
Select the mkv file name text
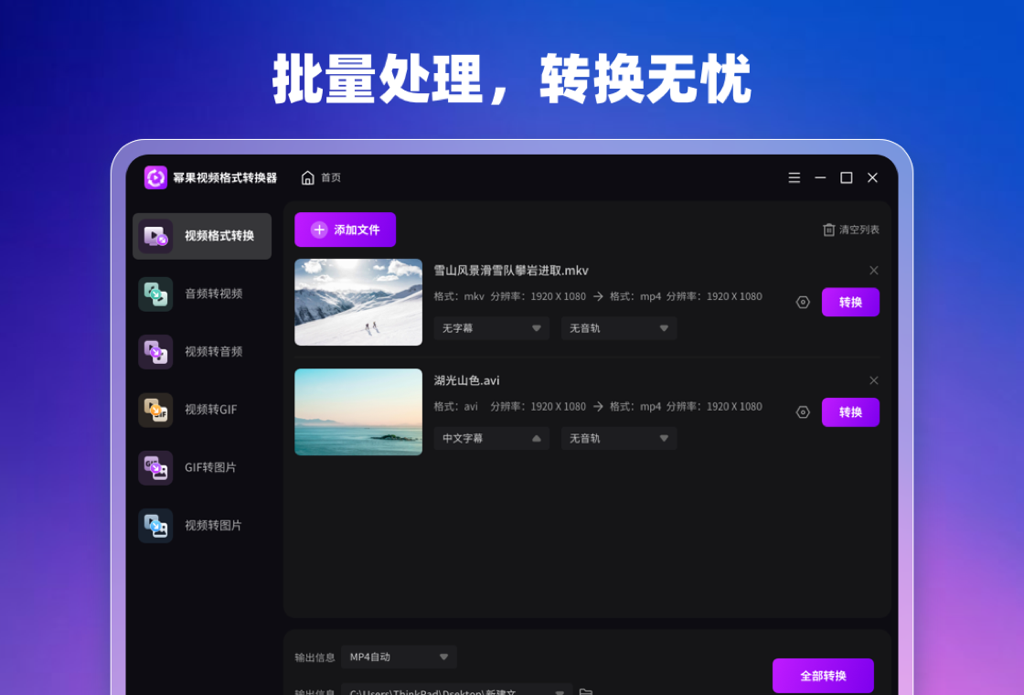(511, 271)
